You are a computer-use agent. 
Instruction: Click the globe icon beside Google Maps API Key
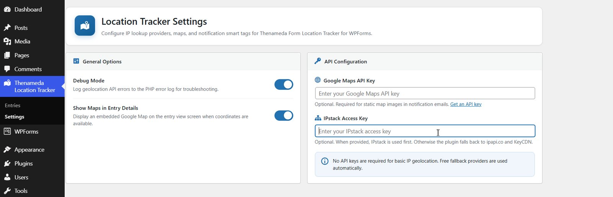(x=318, y=80)
